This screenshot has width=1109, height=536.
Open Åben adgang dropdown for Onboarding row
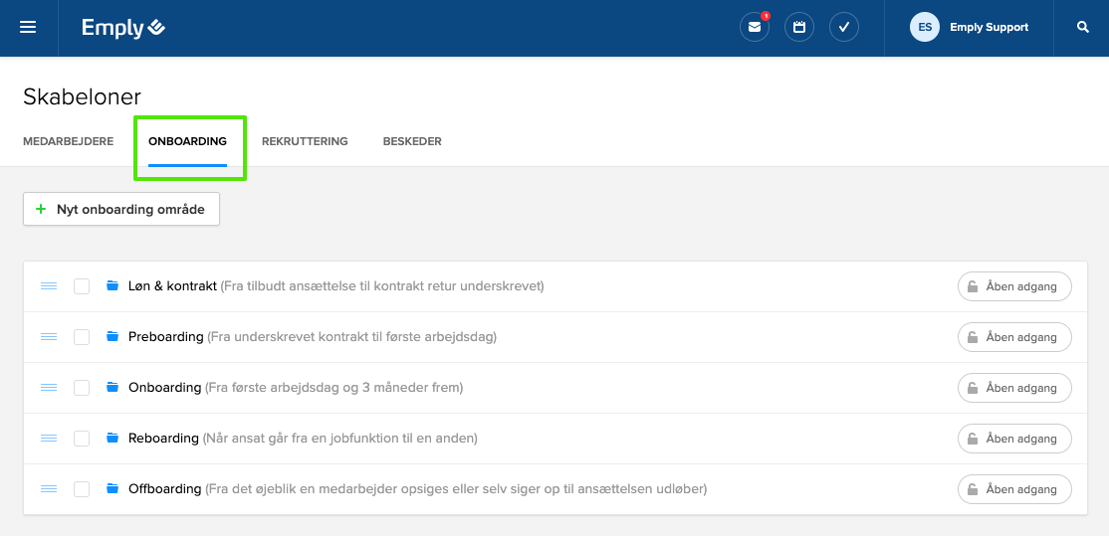click(1014, 388)
